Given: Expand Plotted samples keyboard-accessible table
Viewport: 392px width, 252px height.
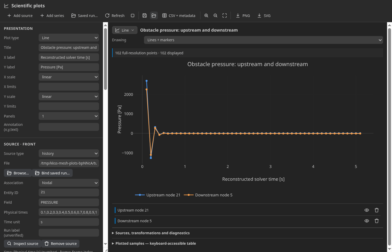Looking at the screenshot, I should pos(154,243).
